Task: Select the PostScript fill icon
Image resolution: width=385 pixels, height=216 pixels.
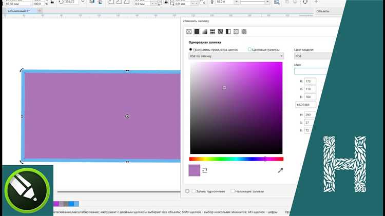Action: (x=244, y=32)
